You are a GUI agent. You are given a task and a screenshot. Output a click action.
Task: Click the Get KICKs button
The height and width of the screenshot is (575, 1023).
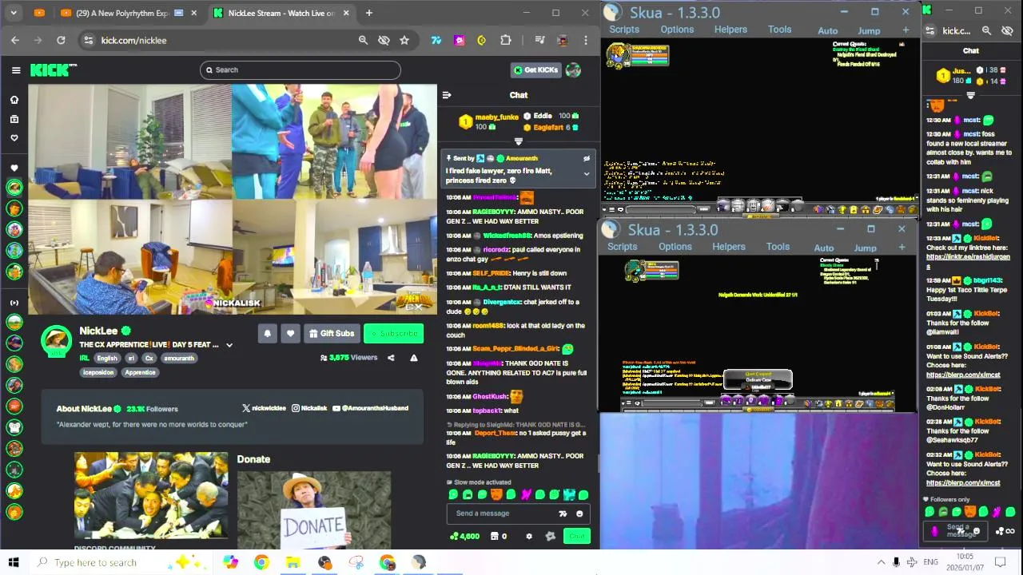pos(536,70)
